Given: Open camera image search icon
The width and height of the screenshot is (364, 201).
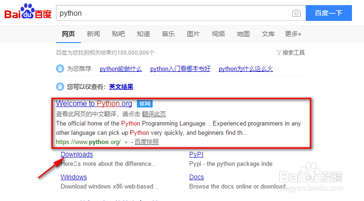Looking at the screenshot, I should (x=296, y=13).
